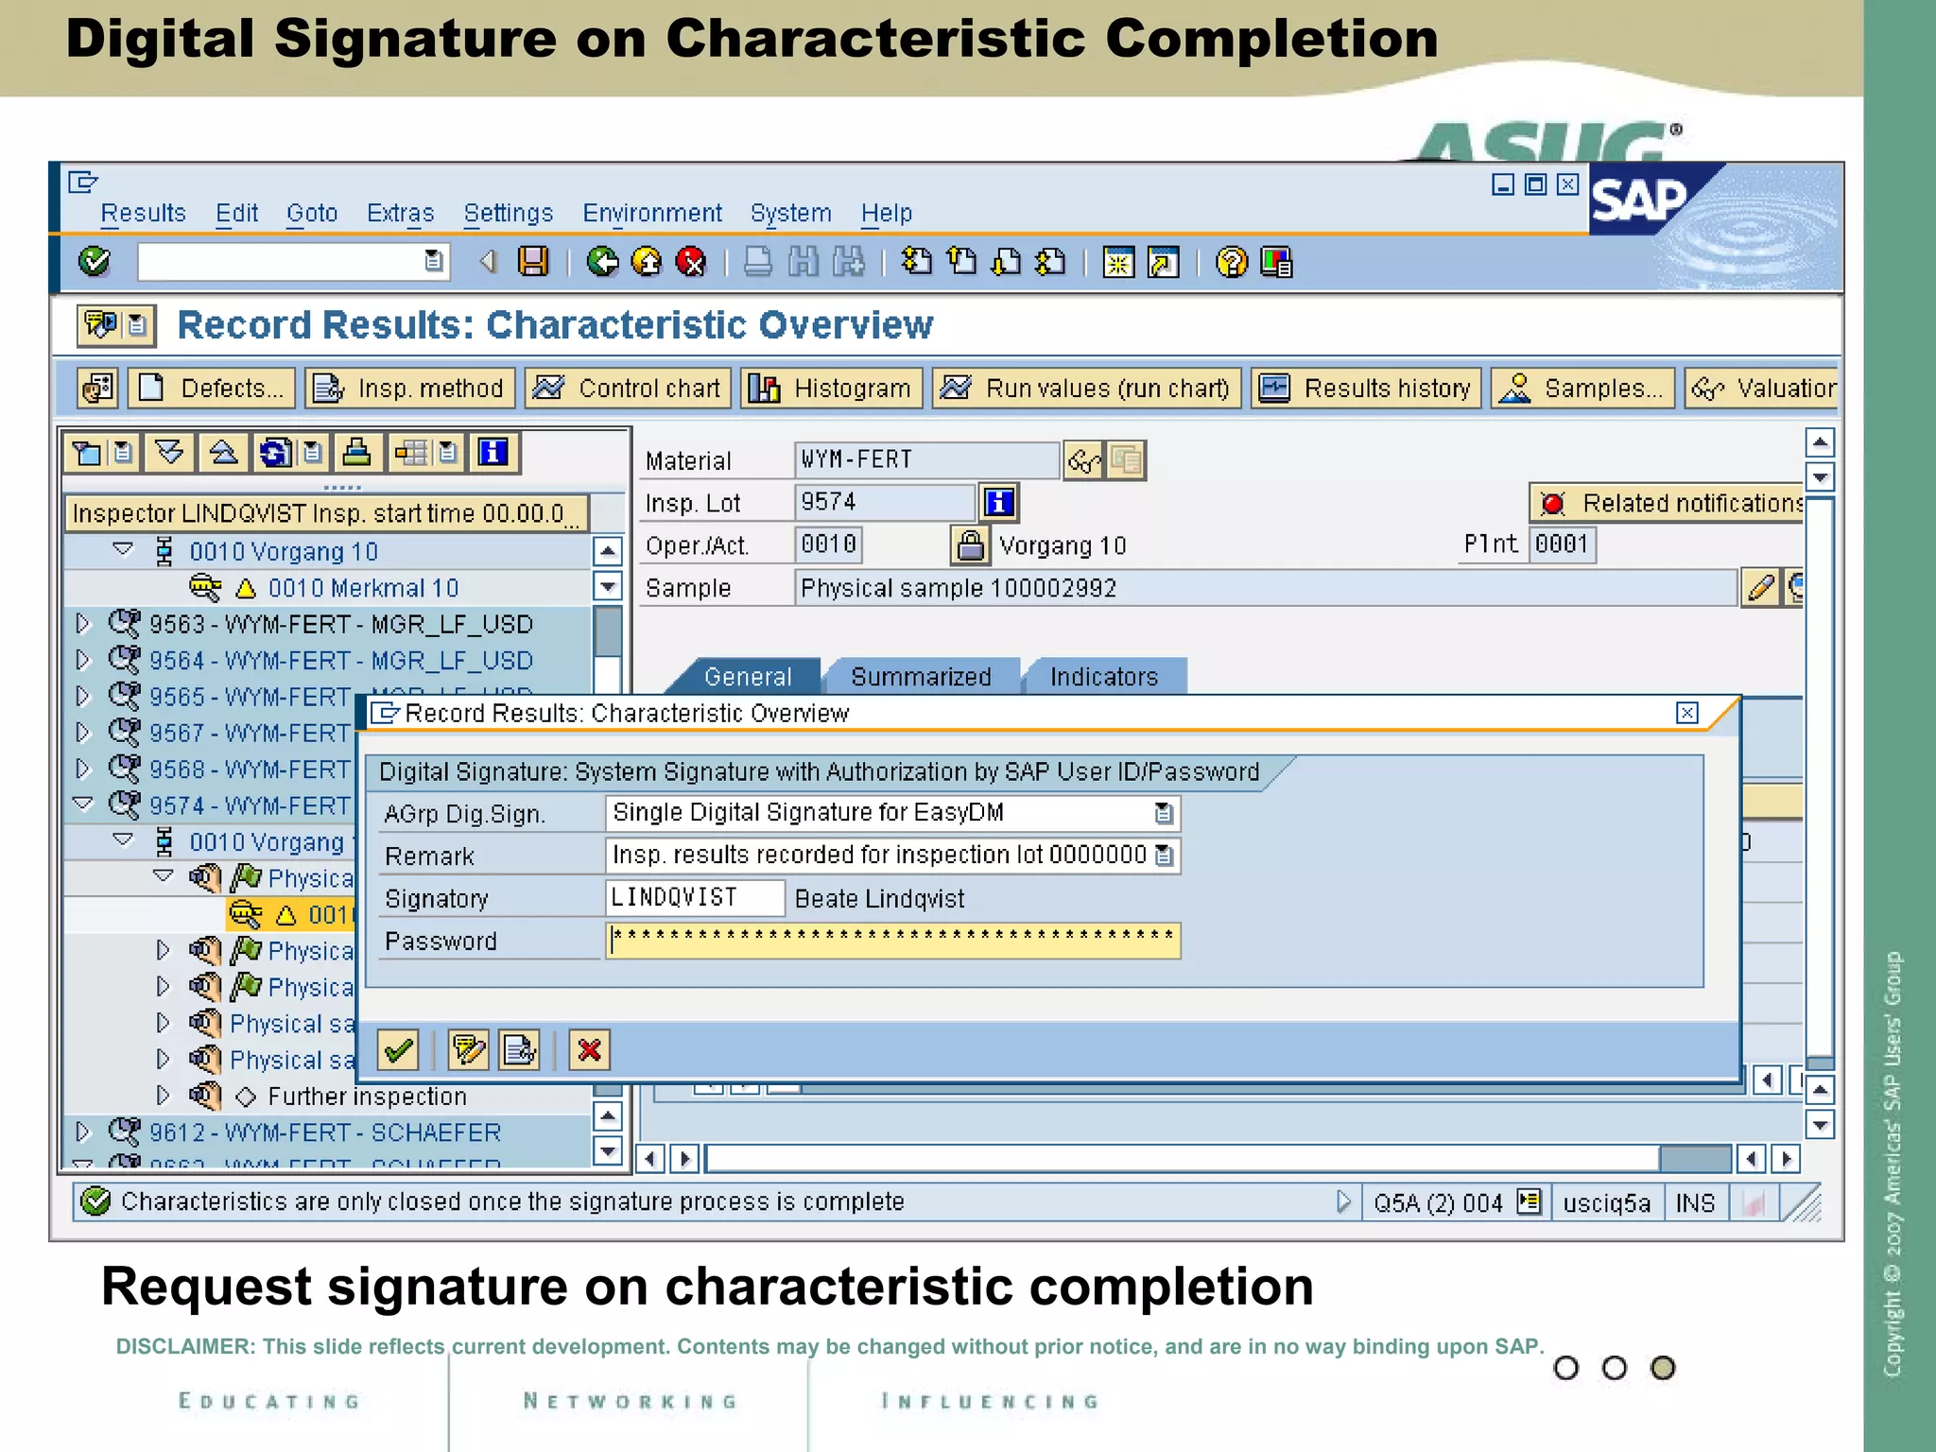
Task: Select tree item 0010 Merkmal 10
Action: tap(363, 588)
